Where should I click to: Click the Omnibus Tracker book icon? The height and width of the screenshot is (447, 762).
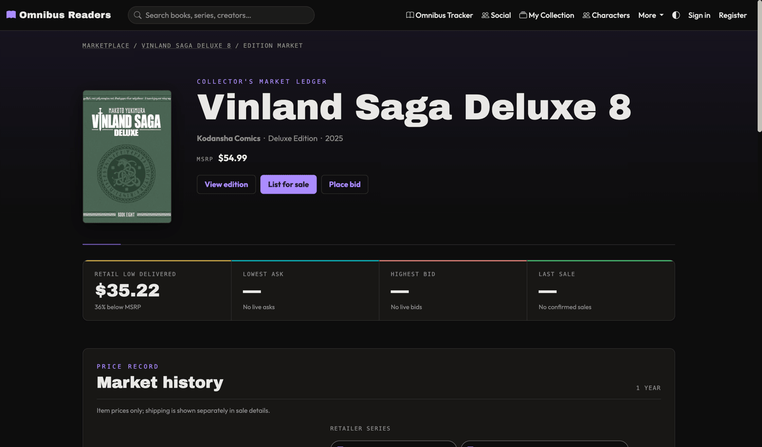tap(410, 15)
